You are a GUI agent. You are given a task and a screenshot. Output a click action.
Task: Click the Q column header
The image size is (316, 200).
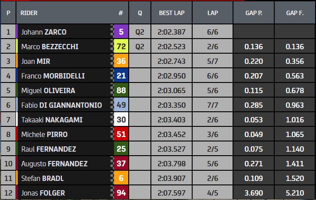(x=140, y=13)
